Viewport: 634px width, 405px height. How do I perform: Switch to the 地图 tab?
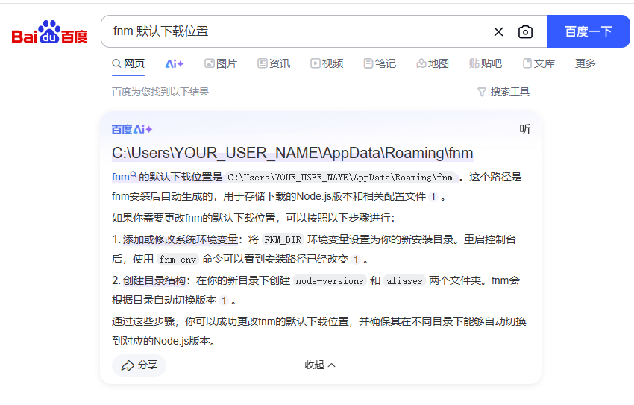pos(433,63)
